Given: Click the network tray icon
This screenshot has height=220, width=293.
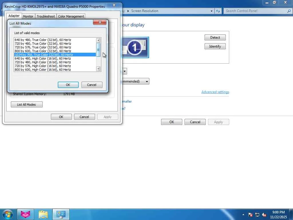Looking at the screenshot, I should point(257,215).
